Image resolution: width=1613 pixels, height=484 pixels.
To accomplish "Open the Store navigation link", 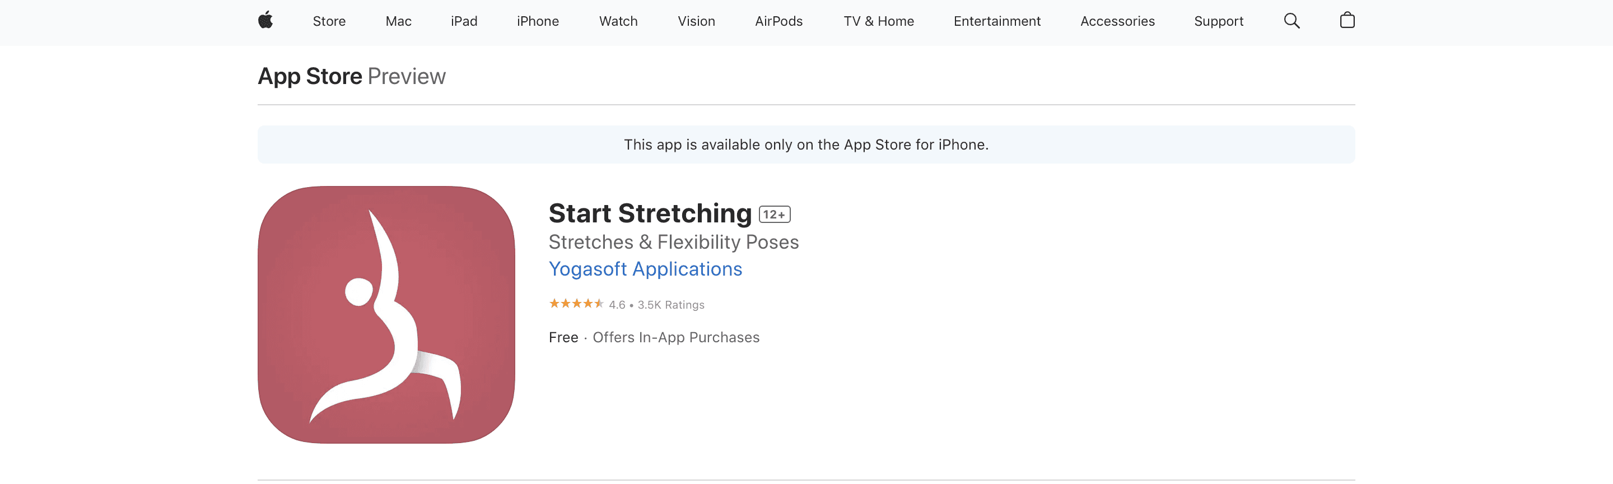I will point(328,21).
